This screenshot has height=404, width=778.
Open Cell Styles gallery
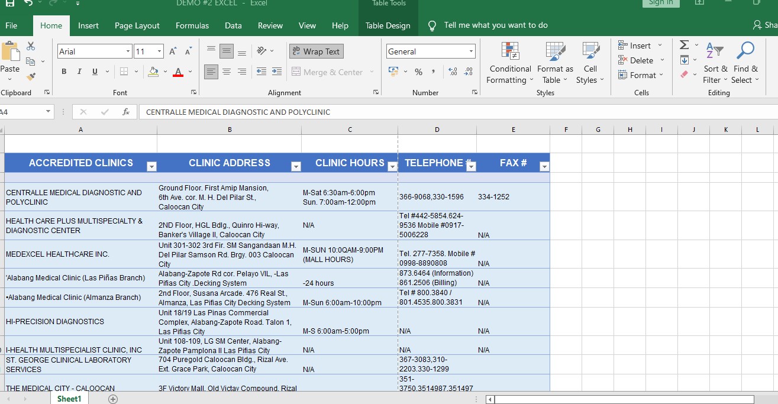[590, 63]
